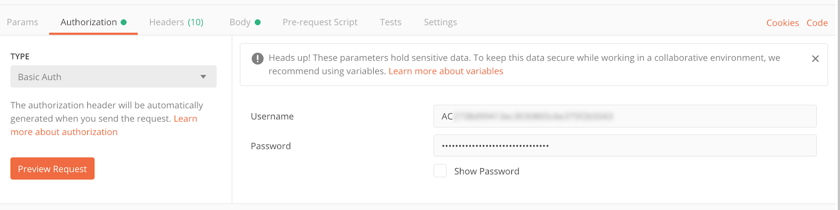Switch to request Settings tab
The width and height of the screenshot is (840, 210).
pyautogui.click(x=440, y=22)
